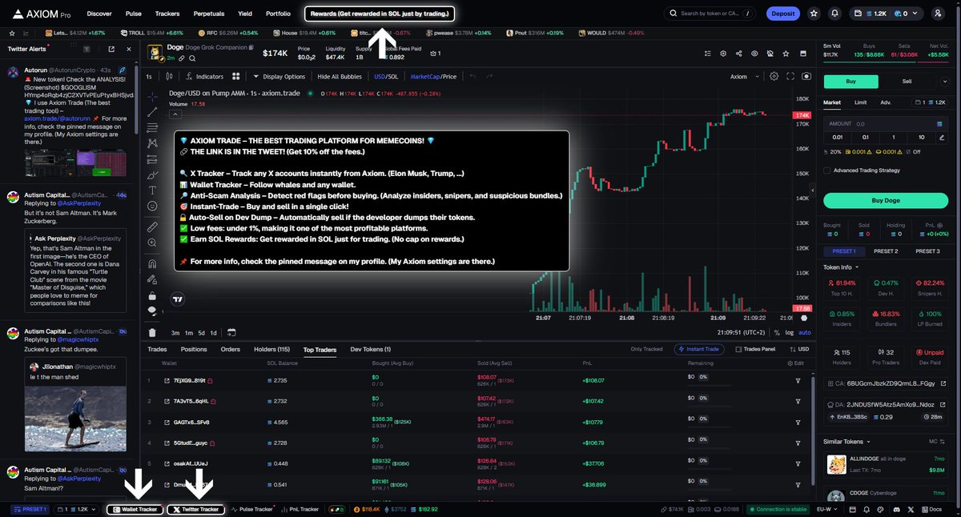Switch chart currency between USD/SOL
The width and height of the screenshot is (961, 517).
[x=386, y=77]
